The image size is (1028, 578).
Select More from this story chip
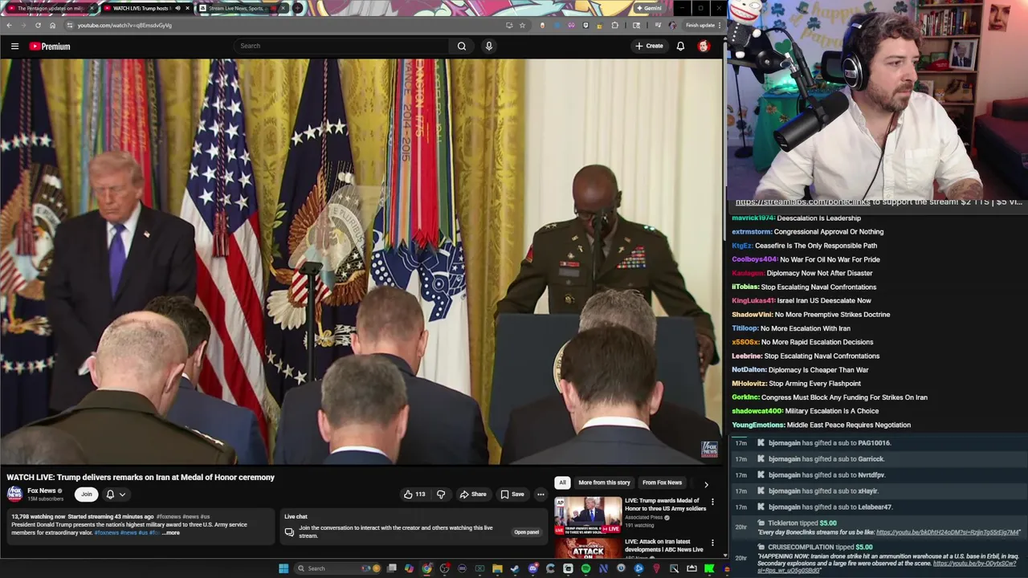tap(604, 482)
